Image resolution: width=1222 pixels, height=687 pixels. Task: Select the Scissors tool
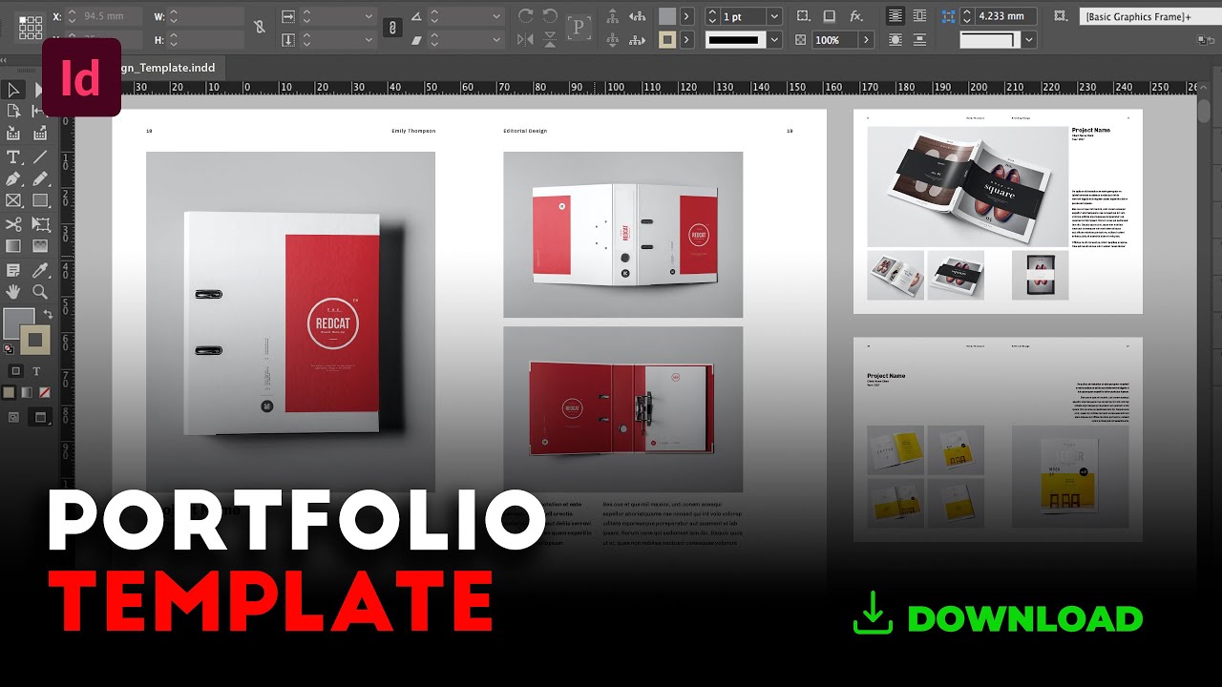pos(13,224)
